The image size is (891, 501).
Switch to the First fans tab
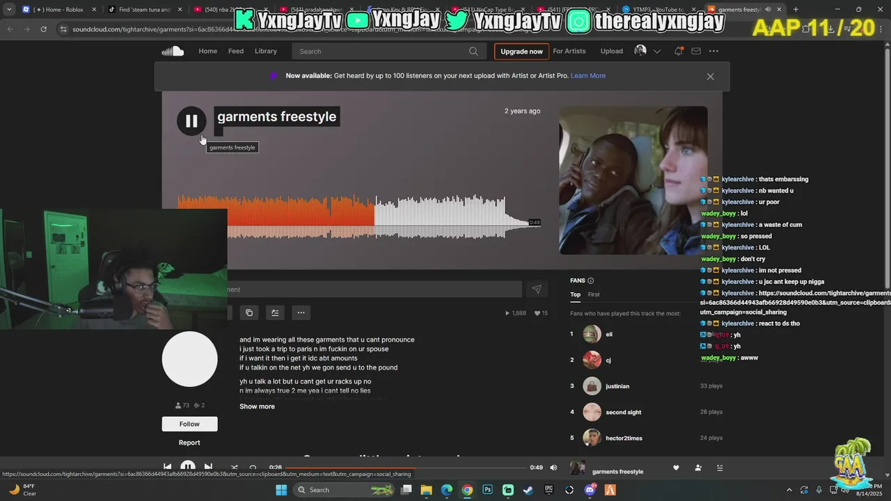(594, 294)
